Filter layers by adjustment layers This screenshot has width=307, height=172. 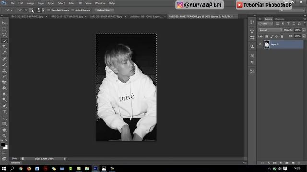[x=283, y=24]
